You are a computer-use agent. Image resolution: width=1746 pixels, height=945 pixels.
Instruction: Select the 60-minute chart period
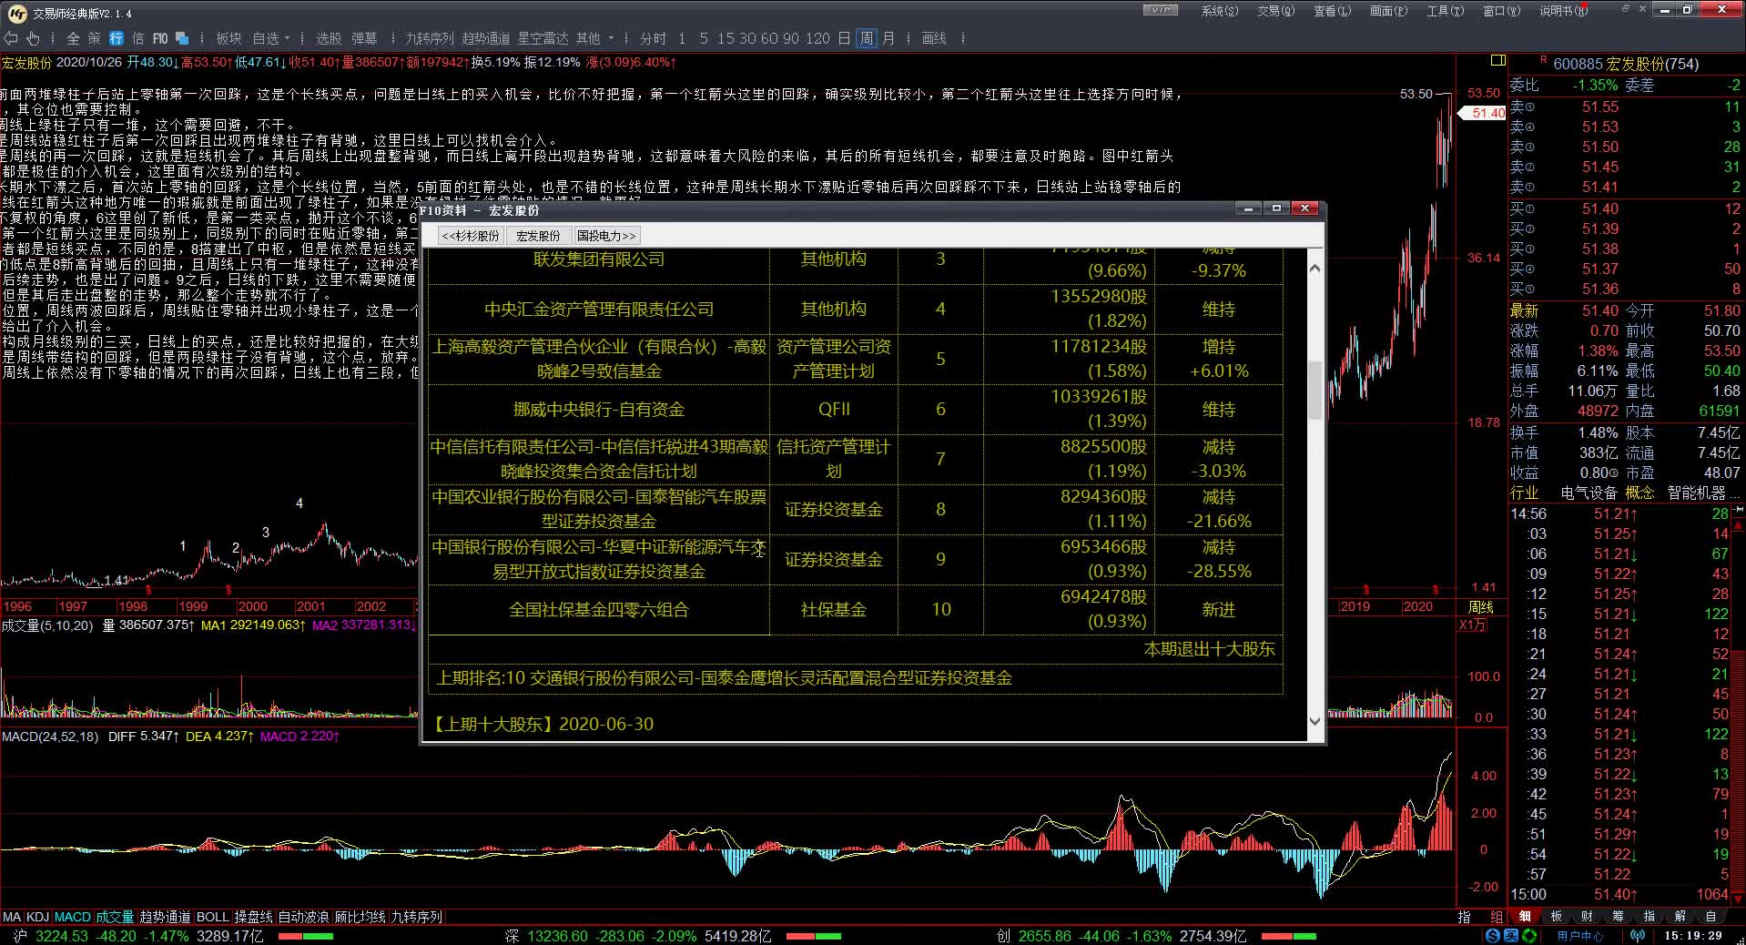point(769,38)
